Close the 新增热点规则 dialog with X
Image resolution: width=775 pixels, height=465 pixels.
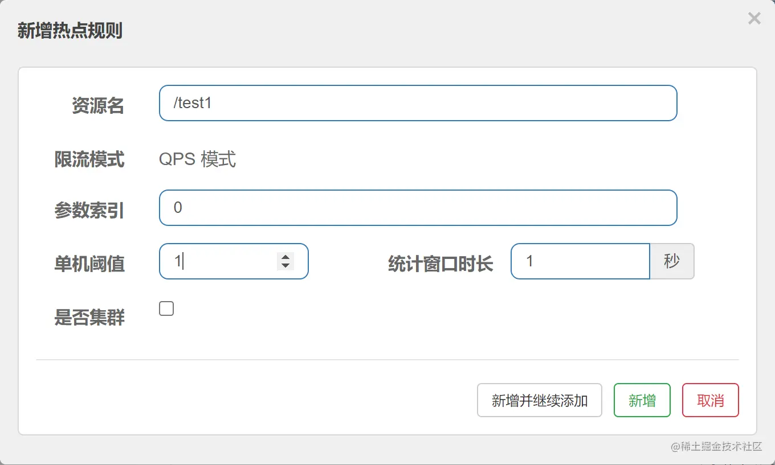754,19
